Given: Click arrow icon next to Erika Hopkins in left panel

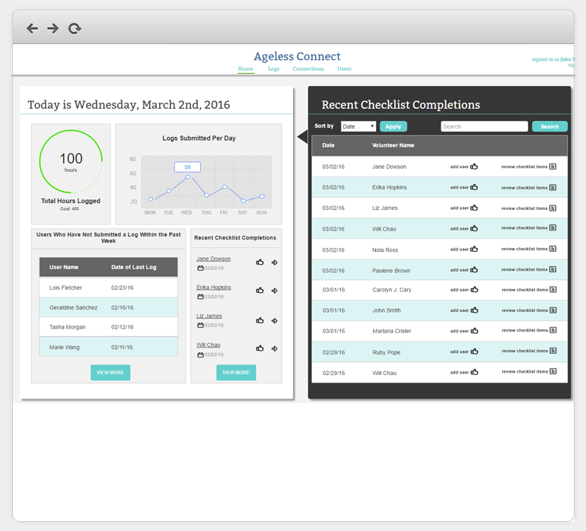Looking at the screenshot, I should coord(275,291).
